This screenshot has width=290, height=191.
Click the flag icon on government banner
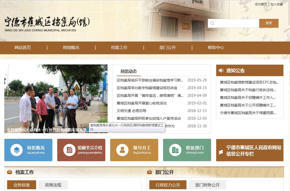coord(221,152)
